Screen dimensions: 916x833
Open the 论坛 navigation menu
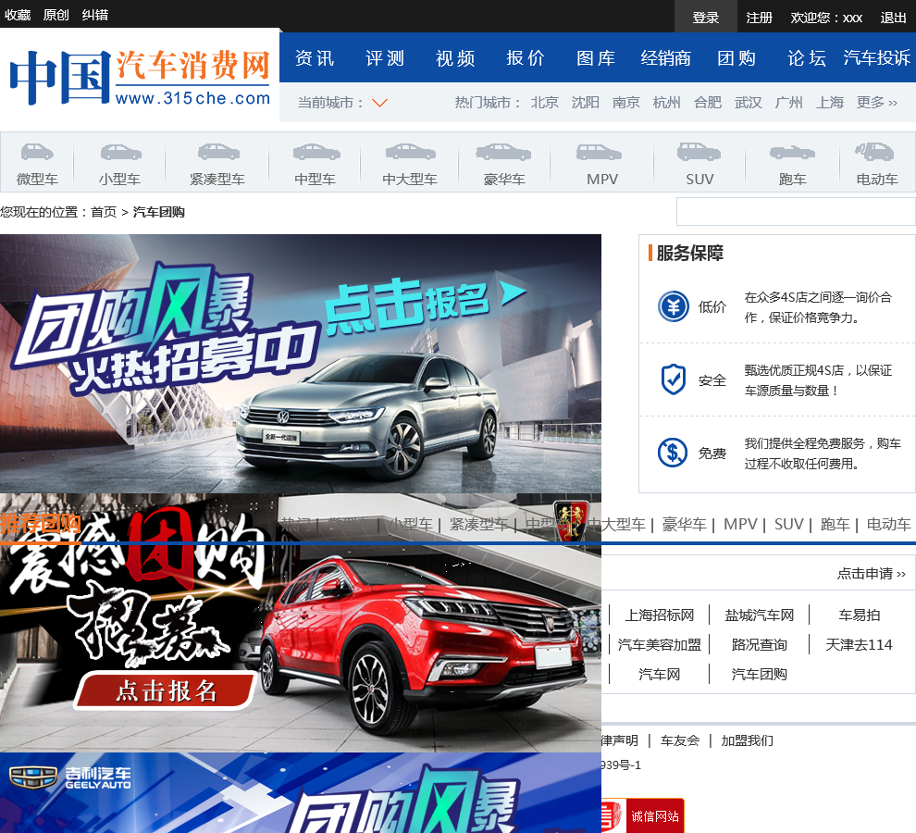[x=806, y=58]
